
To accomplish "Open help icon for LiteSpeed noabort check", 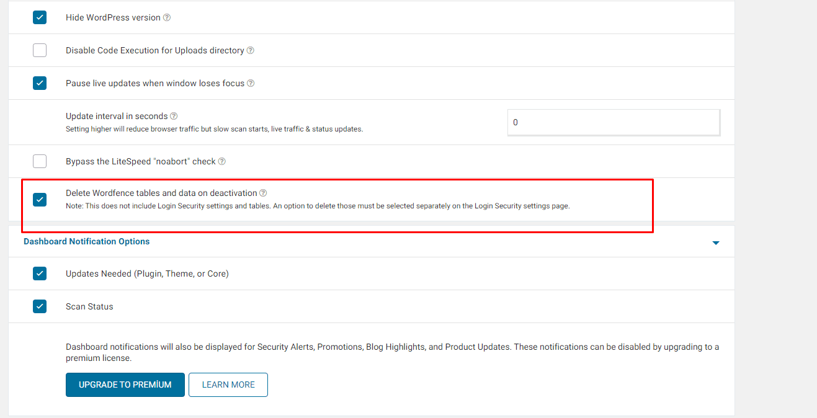I will point(222,161).
